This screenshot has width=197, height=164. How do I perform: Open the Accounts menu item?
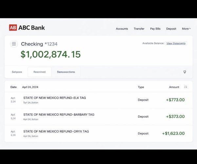pos(122,29)
